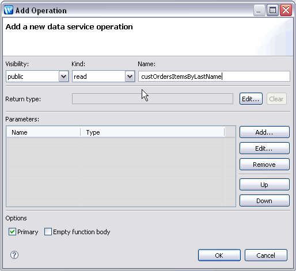Cancel the Add Operation dialog
The height and width of the screenshot is (271, 296).
tap(266, 255)
